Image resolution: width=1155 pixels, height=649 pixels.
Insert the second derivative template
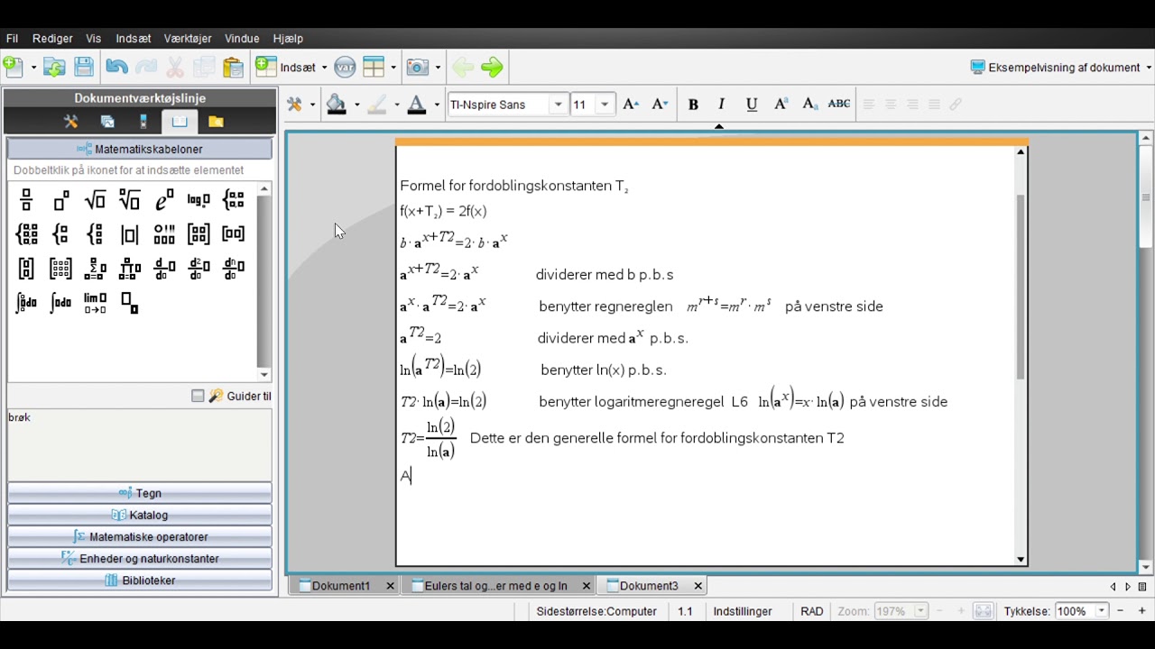pos(199,269)
